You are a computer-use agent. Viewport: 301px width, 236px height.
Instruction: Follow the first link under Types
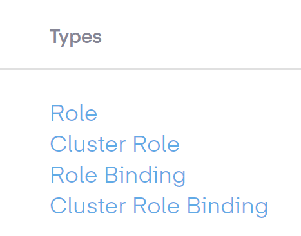pos(74,113)
